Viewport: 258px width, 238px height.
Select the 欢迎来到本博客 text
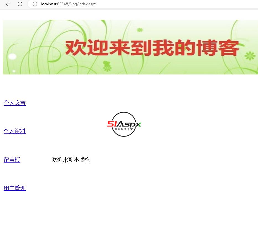71,160
